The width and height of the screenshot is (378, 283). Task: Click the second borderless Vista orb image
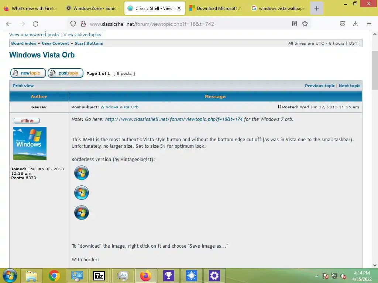[82, 193]
